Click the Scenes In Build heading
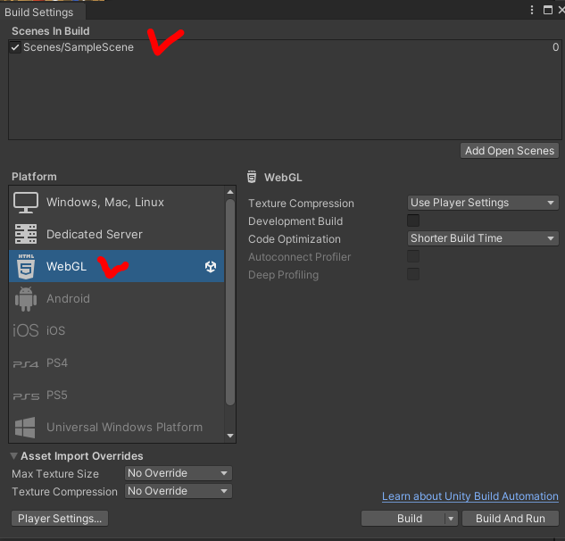565x541 pixels. click(51, 31)
